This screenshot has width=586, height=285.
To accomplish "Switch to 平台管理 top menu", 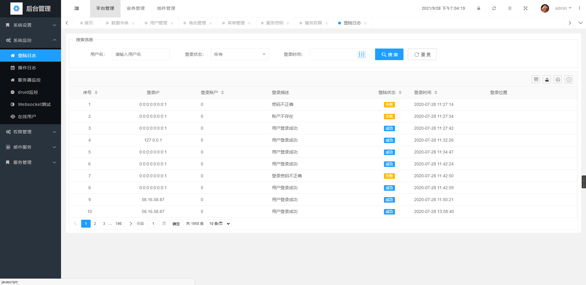I will [105, 9].
